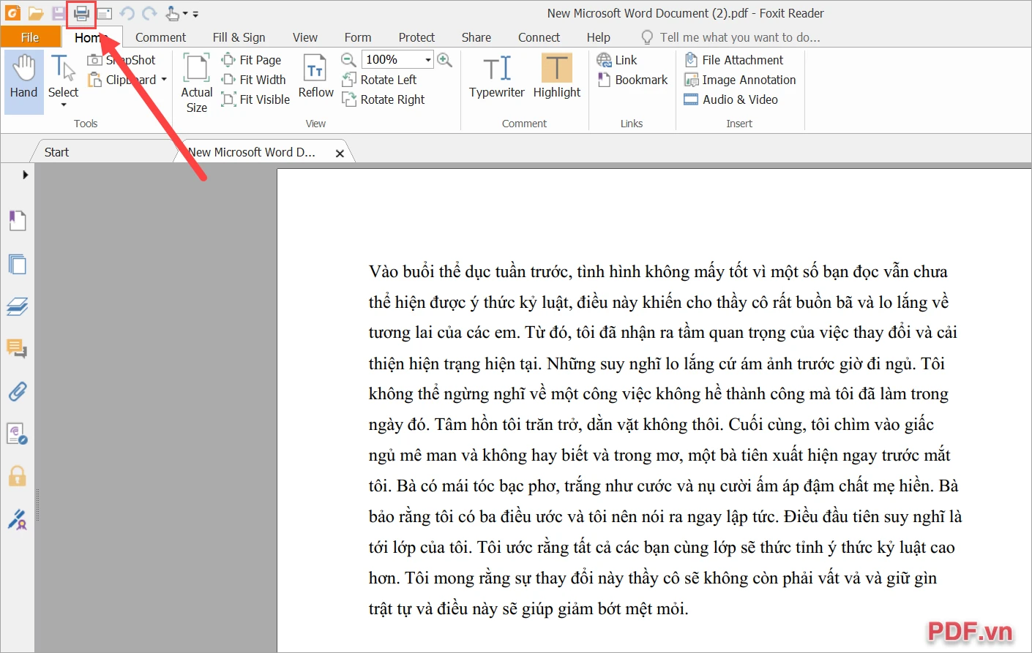1032x653 pixels.
Task: Click Audio & Video
Action: click(730, 99)
